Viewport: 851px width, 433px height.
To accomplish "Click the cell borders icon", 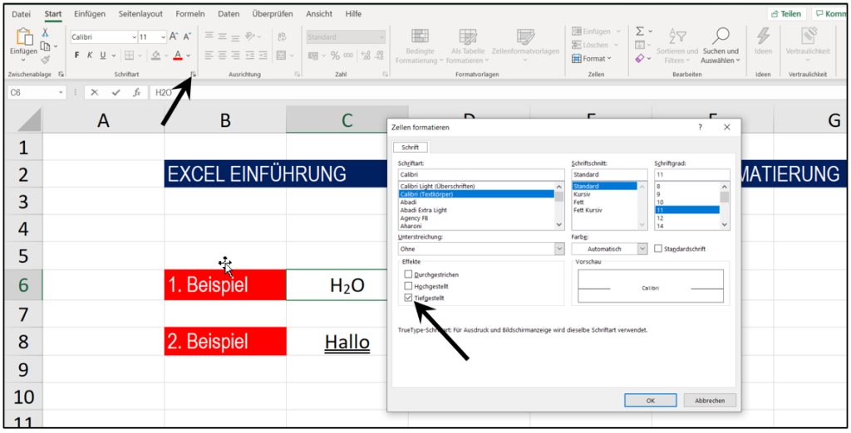I will point(129,56).
